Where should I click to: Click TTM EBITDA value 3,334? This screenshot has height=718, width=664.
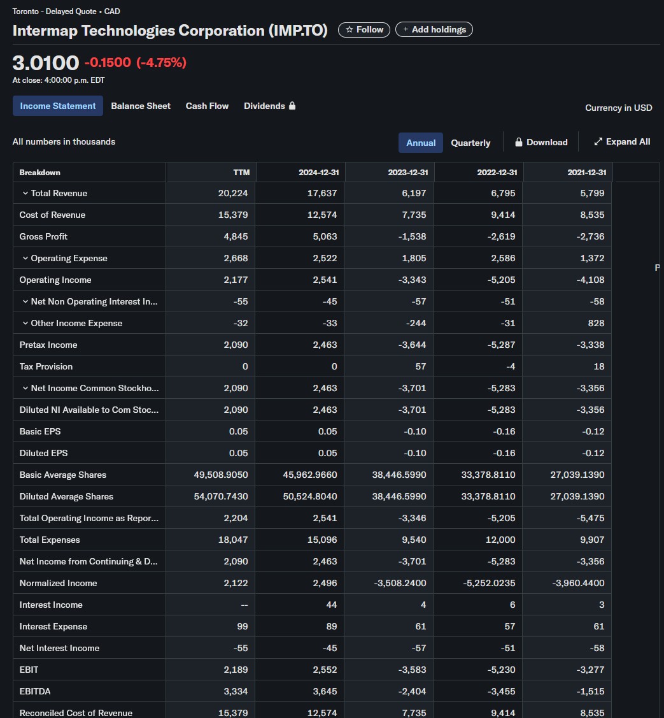pos(236,691)
